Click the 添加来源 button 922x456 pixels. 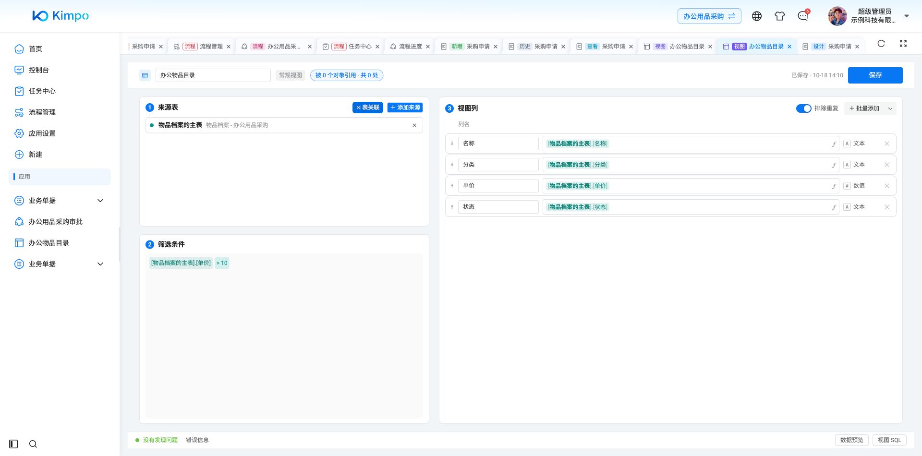(405, 108)
